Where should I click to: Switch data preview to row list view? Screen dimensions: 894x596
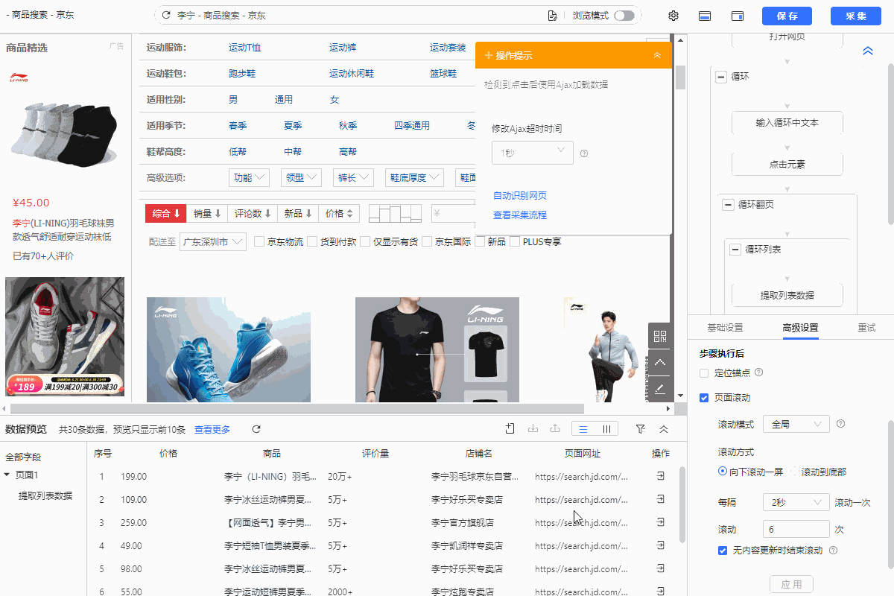pyautogui.click(x=583, y=429)
